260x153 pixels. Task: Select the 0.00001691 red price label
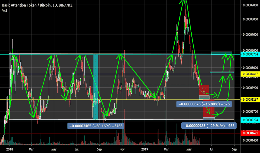pyautogui.click(x=250, y=133)
